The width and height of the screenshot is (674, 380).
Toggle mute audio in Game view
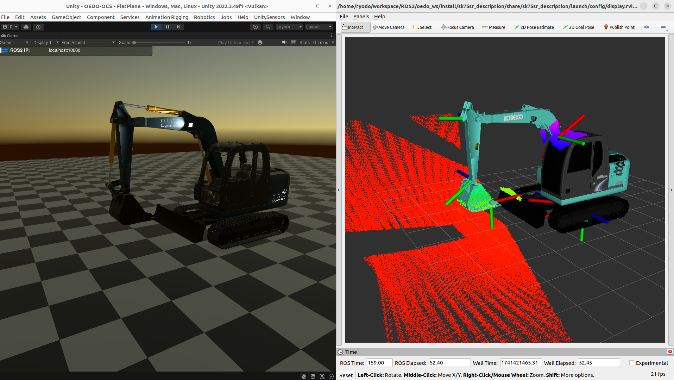click(284, 42)
